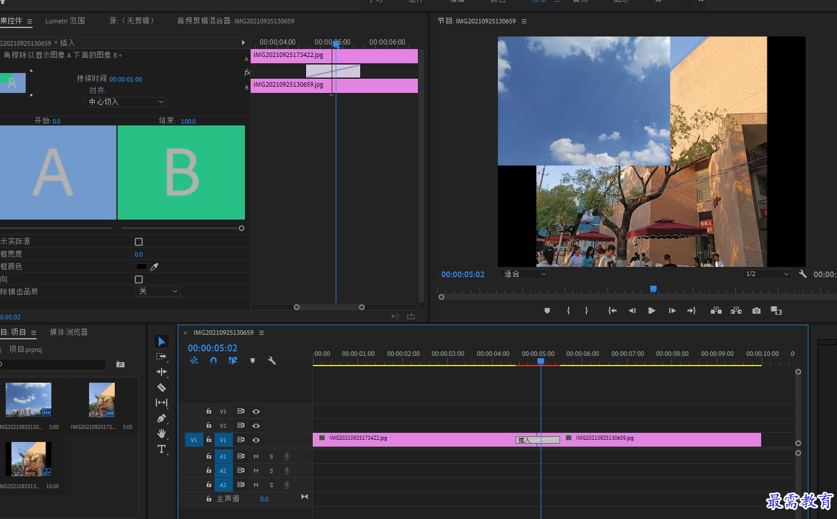Click the Extract button
This screenshot has width=837, height=519.
(x=736, y=311)
